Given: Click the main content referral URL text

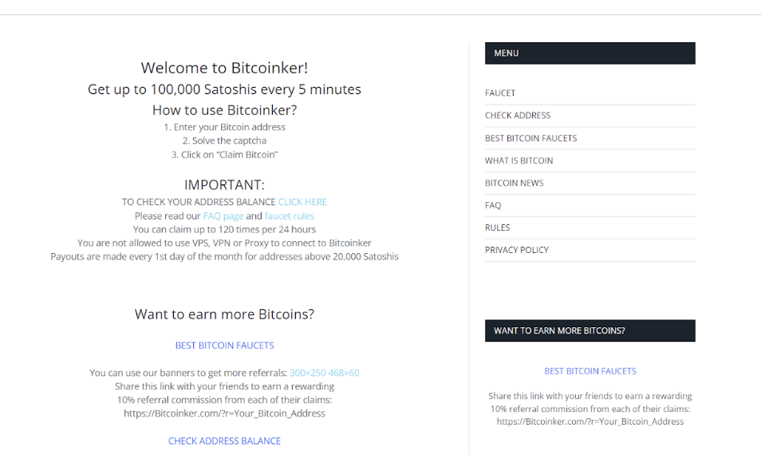Looking at the screenshot, I should 224,413.
